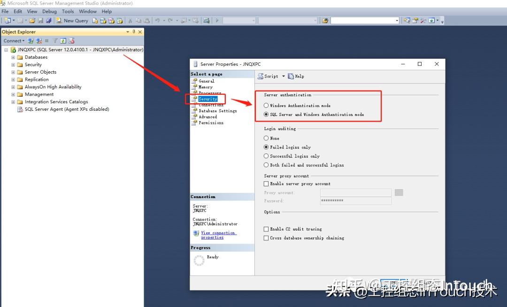Click the JNQXPC server node icon
This screenshot has width=507, height=307.
tap(13, 50)
